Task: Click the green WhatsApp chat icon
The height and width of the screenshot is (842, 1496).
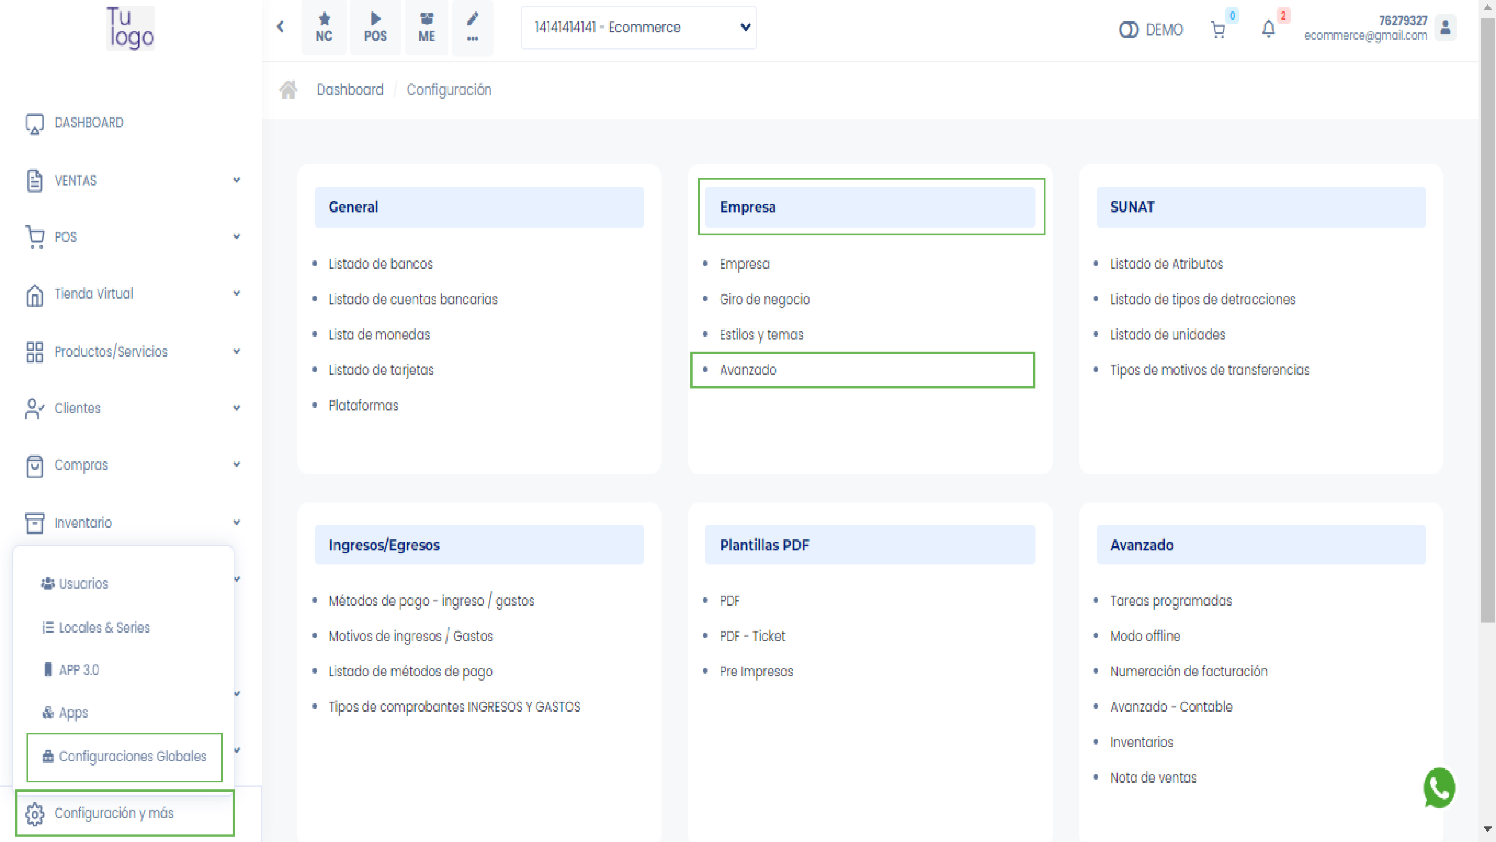Action: (x=1439, y=788)
